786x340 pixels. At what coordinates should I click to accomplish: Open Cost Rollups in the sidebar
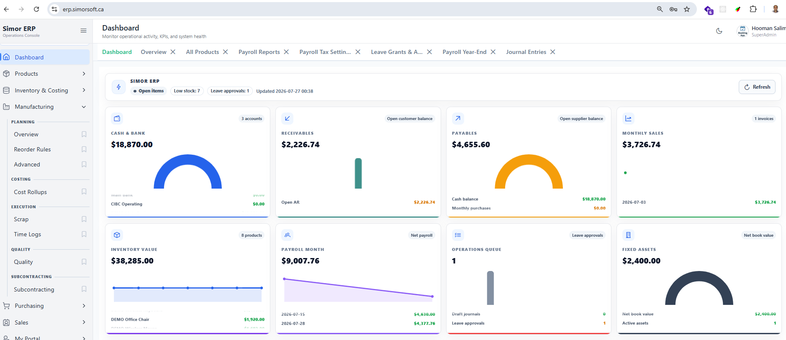click(30, 192)
